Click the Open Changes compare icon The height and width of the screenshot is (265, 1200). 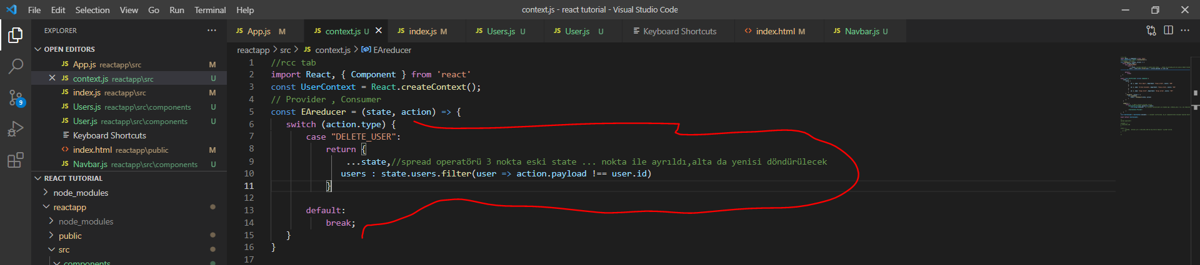tap(1151, 31)
